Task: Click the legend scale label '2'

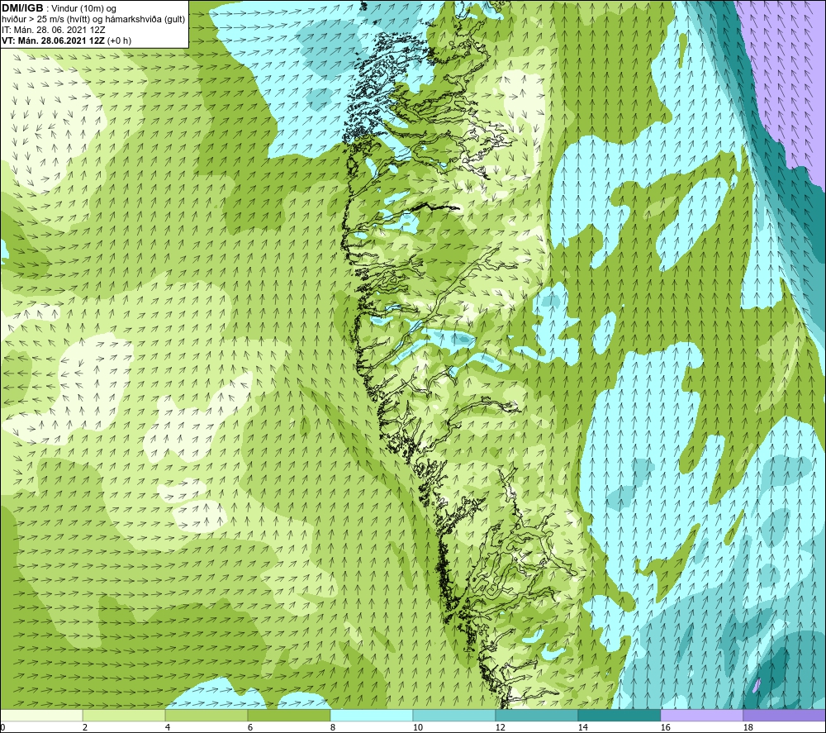Action: tap(85, 728)
